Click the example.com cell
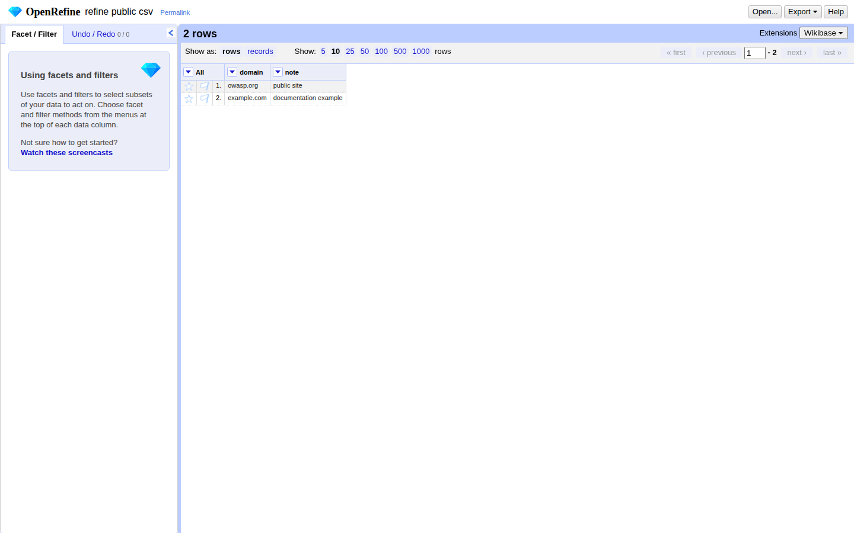The image size is (854, 533). click(x=247, y=98)
